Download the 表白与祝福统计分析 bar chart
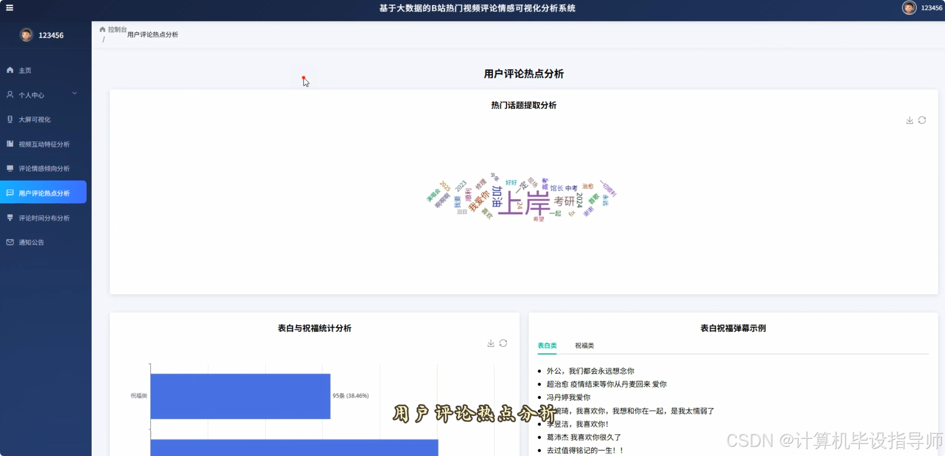The width and height of the screenshot is (945, 456). [x=491, y=343]
